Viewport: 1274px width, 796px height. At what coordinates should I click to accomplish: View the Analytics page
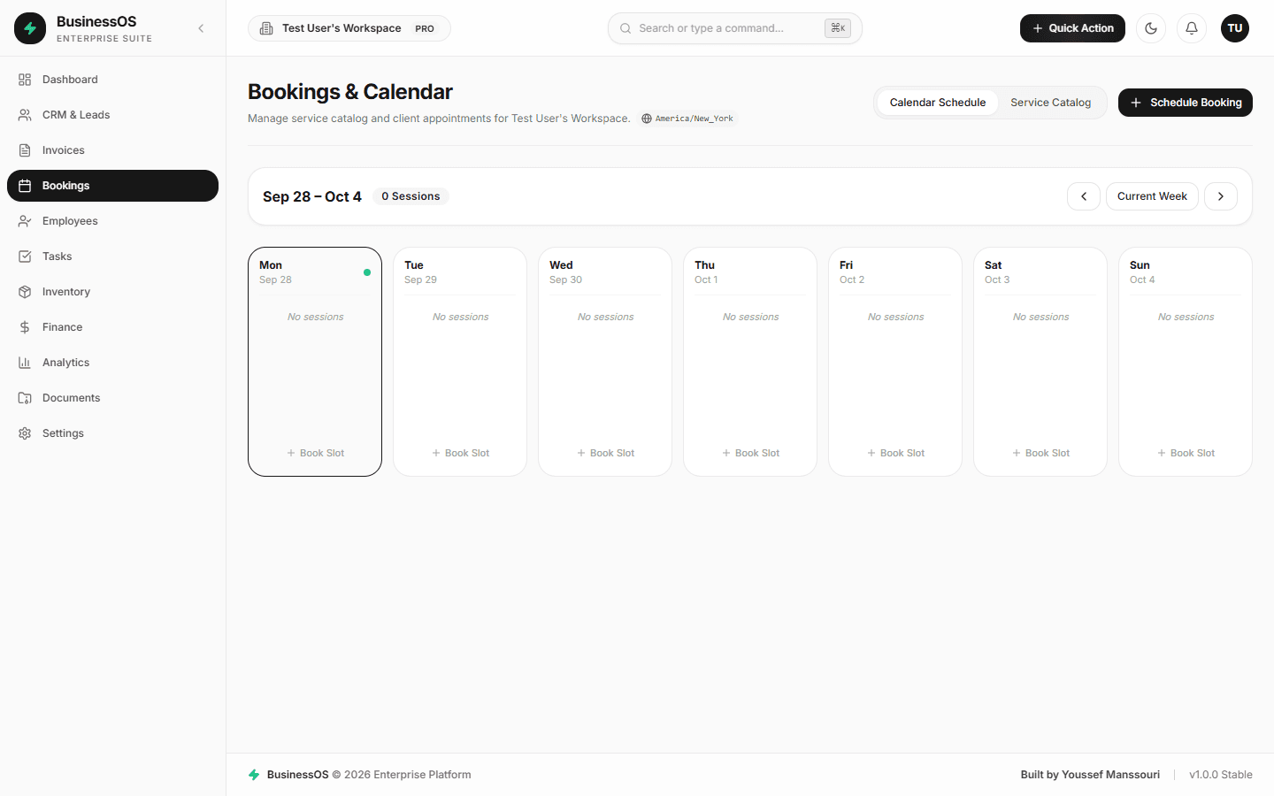point(112,363)
